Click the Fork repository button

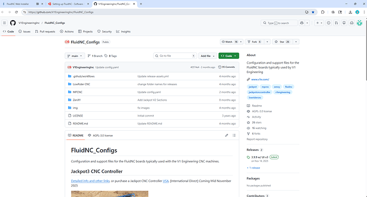(255, 42)
